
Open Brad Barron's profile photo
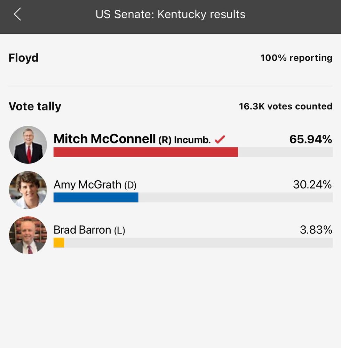pyautogui.click(x=28, y=235)
